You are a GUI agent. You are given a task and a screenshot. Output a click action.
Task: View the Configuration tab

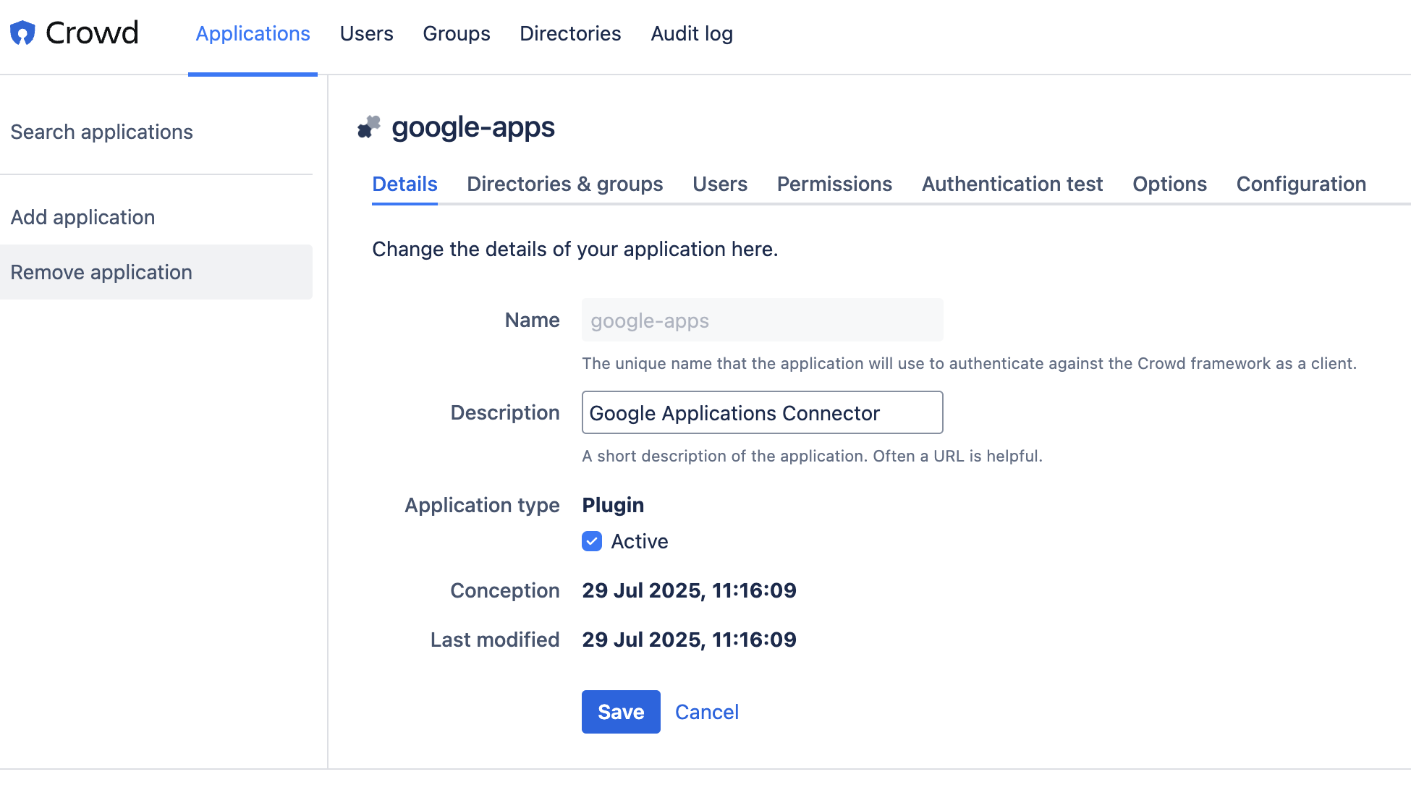point(1300,184)
